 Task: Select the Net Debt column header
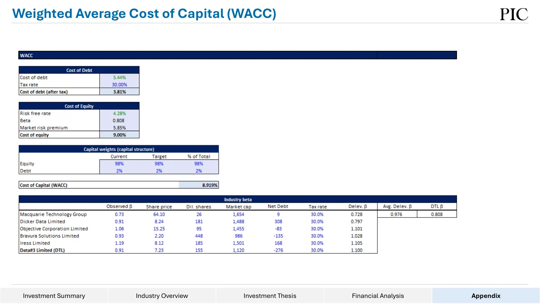pyautogui.click(x=278, y=206)
